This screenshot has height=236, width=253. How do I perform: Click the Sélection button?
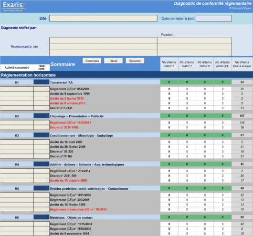click(135, 61)
